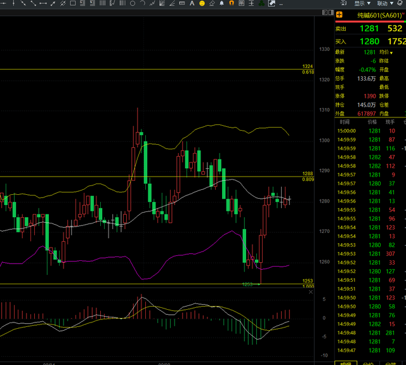Image resolution: width=406 pixels, height=365 pixels.
Task: Select the arrow line drawing tool
Action: pos(53,3)
